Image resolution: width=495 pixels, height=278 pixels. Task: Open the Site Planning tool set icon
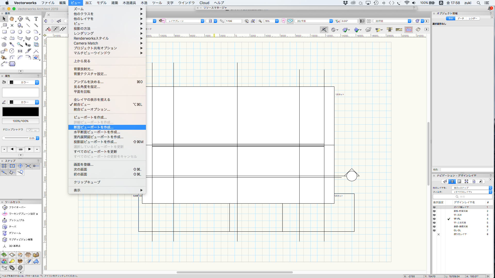pyautogui.click(x=4, y=255)
